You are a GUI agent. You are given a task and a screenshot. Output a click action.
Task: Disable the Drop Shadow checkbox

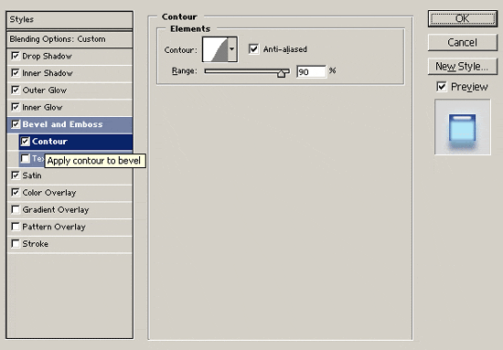coord(15,56)
